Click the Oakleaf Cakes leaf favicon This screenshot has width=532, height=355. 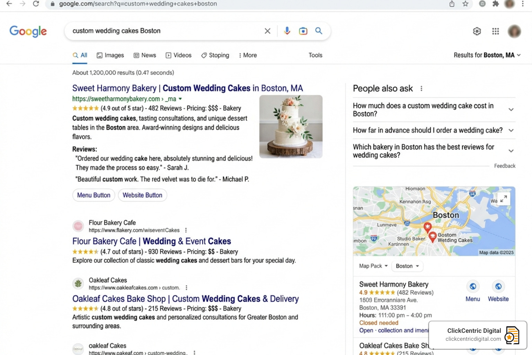(78, 284)
